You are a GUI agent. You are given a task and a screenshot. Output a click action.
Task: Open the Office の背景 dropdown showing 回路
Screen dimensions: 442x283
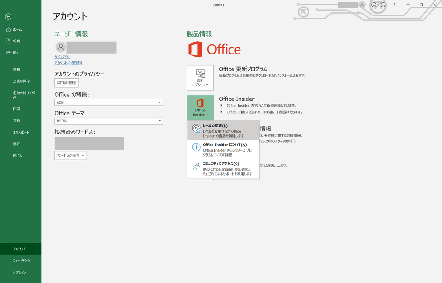pos(108,102)
